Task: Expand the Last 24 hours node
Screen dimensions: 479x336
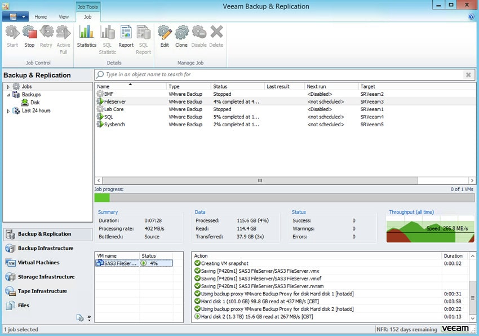Action: point(8,111)
